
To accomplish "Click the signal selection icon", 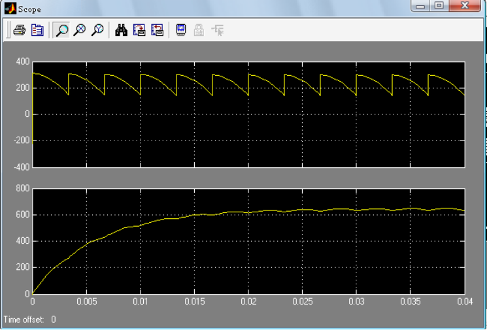I will coord(218,30).
